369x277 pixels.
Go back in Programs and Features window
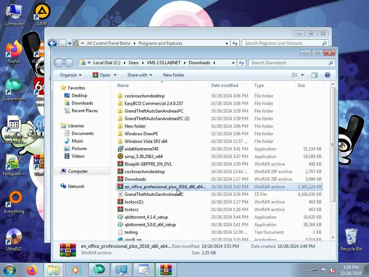52,43
